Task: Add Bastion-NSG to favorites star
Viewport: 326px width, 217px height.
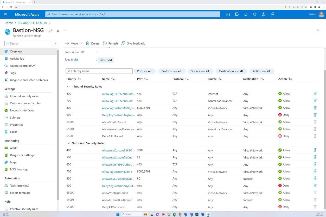Action: [x=58, y=30]
